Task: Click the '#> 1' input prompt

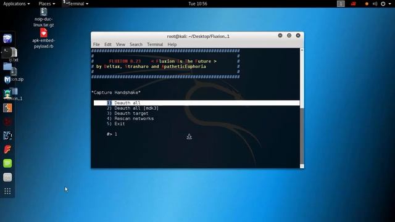Action: click(112, 134)
